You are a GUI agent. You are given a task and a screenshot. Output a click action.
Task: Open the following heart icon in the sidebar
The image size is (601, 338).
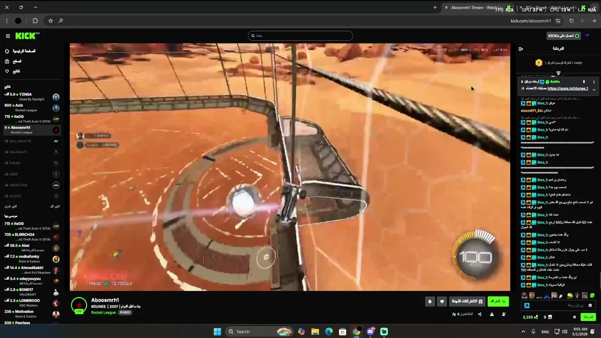[7, 71]
